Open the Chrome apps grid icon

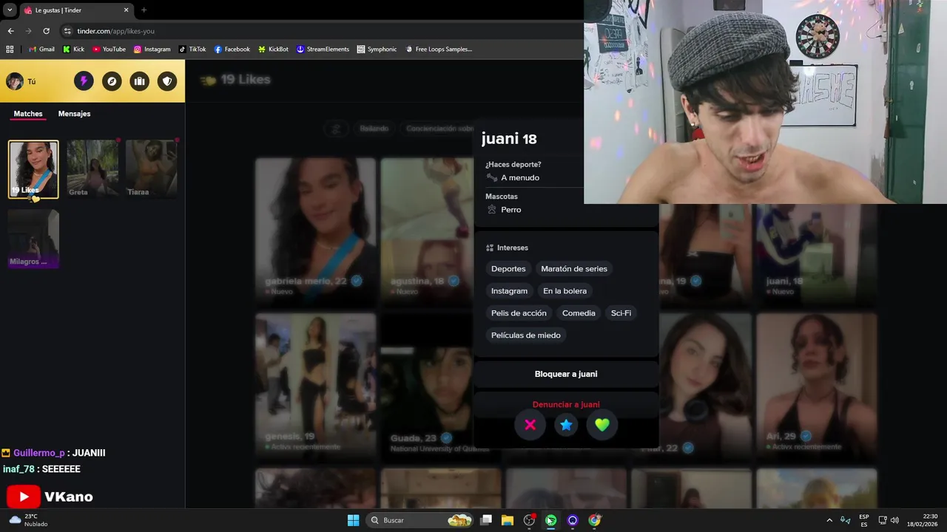pos(10,50)
